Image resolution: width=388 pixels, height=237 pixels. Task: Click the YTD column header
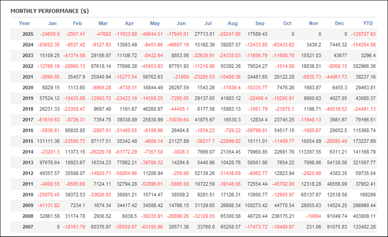(368, 23)
